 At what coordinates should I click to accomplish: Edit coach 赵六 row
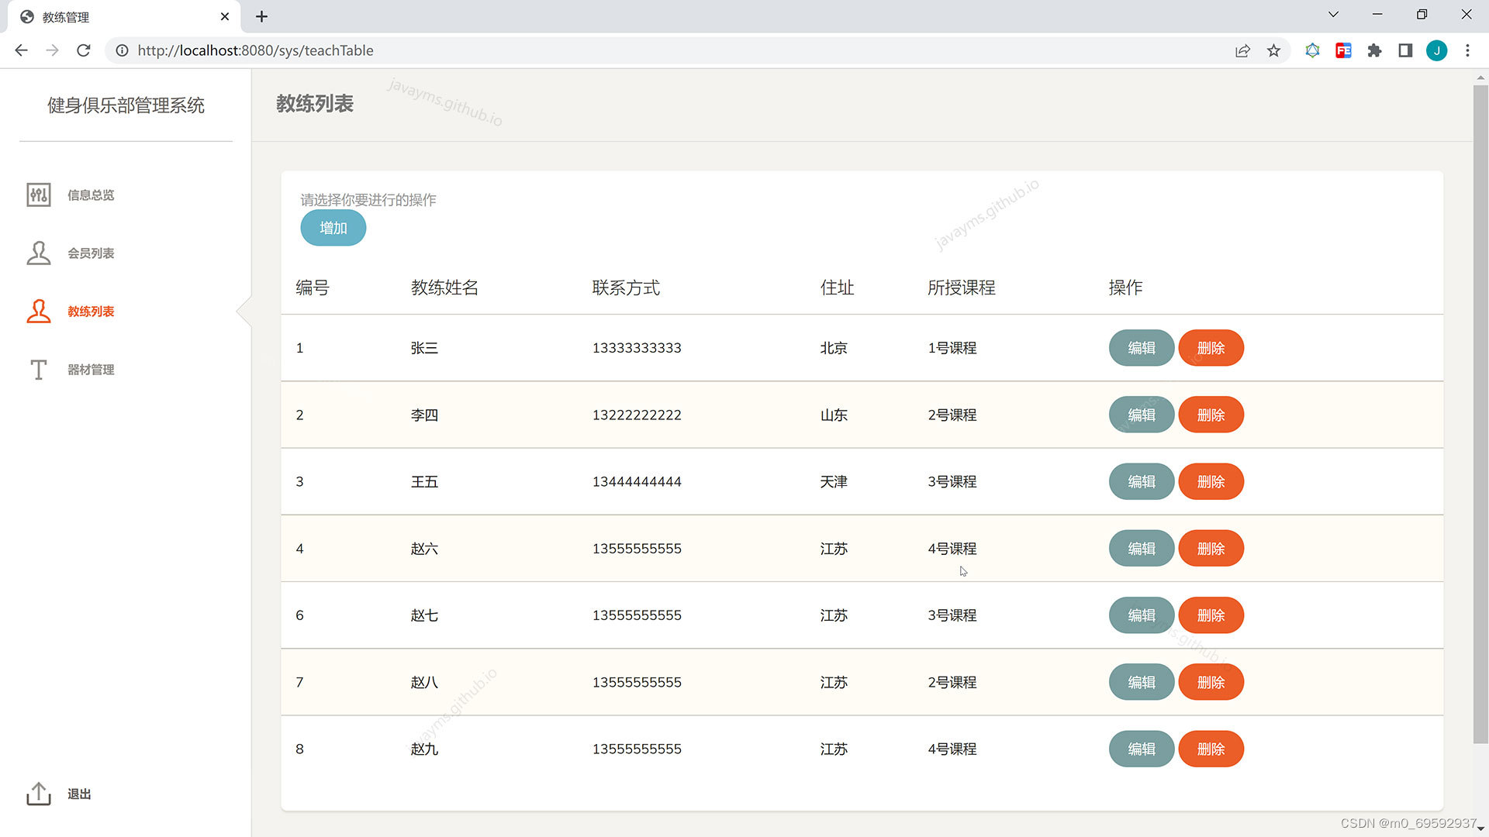[x=1142, y=549]
